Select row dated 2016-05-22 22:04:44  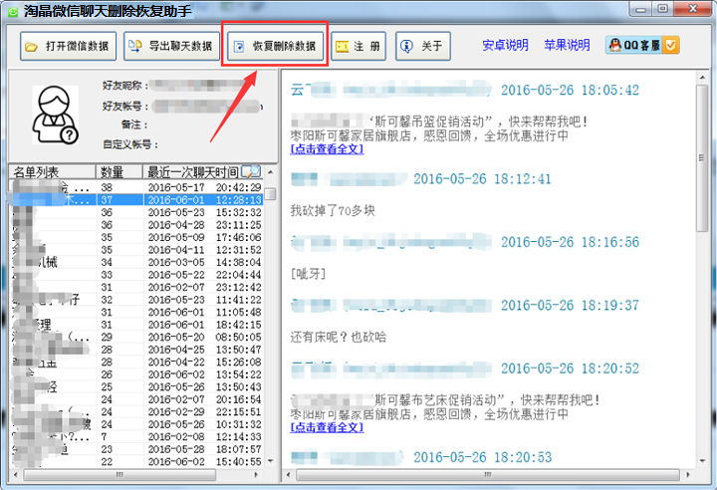[x=136, y=275]
